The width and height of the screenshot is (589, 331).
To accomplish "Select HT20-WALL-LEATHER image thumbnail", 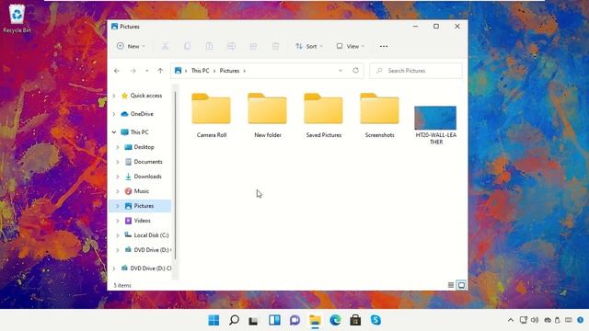I will pyautogui.click(x=435, y=125).
